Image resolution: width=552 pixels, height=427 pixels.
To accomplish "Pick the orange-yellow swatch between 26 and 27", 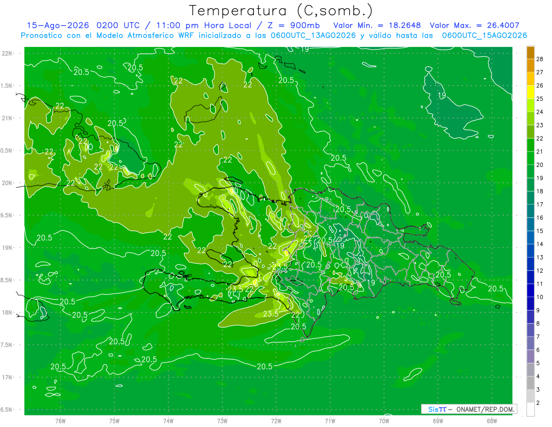I will click(x=530, y=79).
